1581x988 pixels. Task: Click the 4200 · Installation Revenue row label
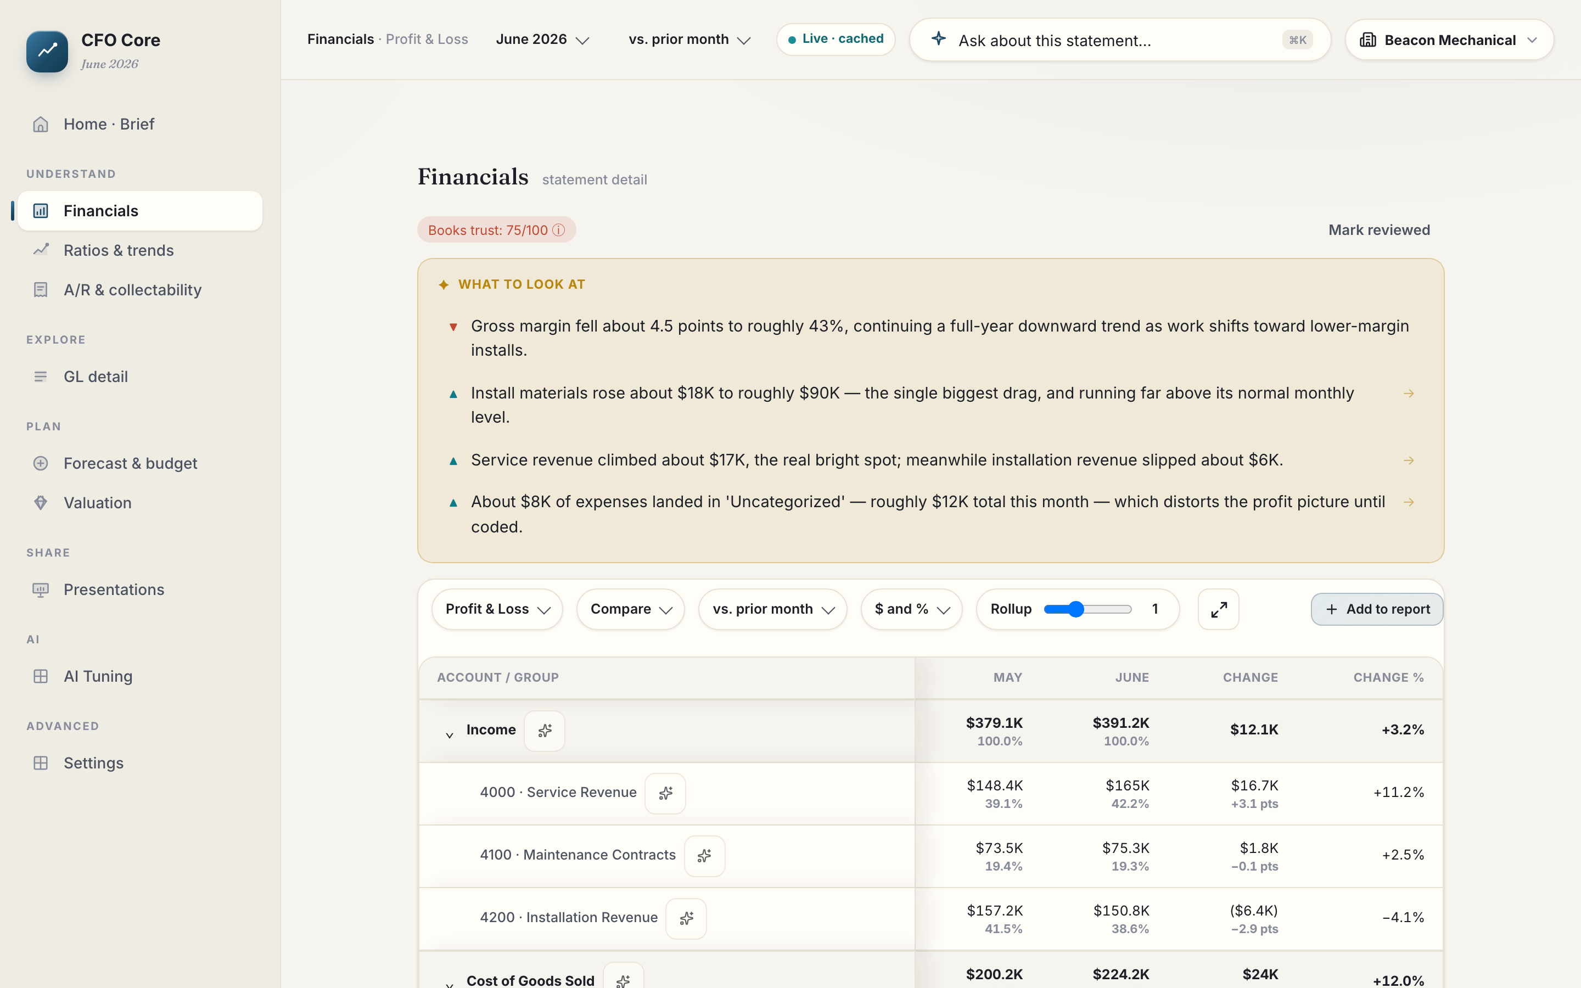point(568,917)
